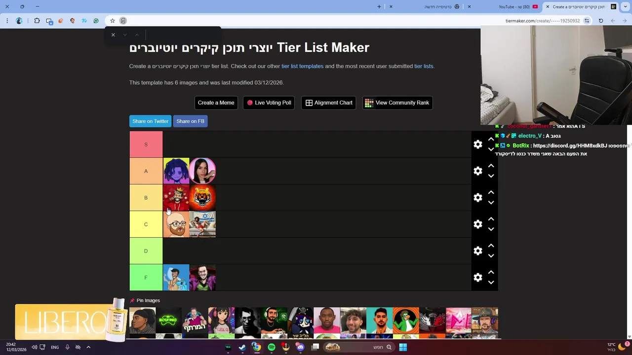
Task: Move the C tier row down
Action: coord(491,229)
